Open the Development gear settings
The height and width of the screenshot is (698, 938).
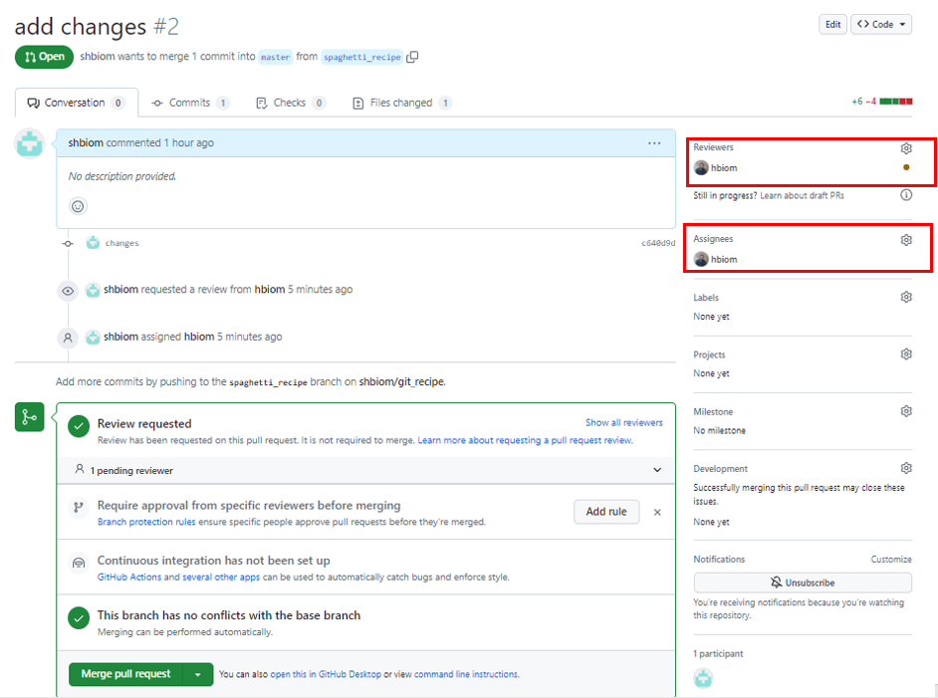(x=906, y=468)
